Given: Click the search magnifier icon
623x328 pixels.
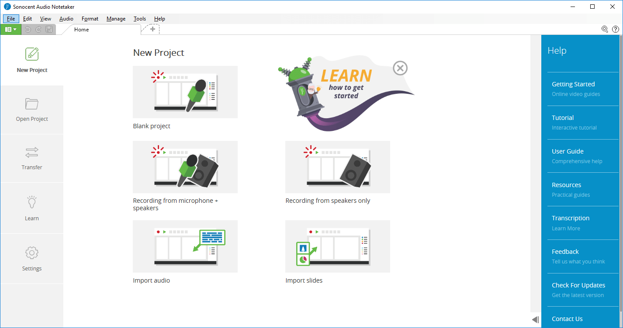Looking at the screenshot, I should (x=605, y=29).
